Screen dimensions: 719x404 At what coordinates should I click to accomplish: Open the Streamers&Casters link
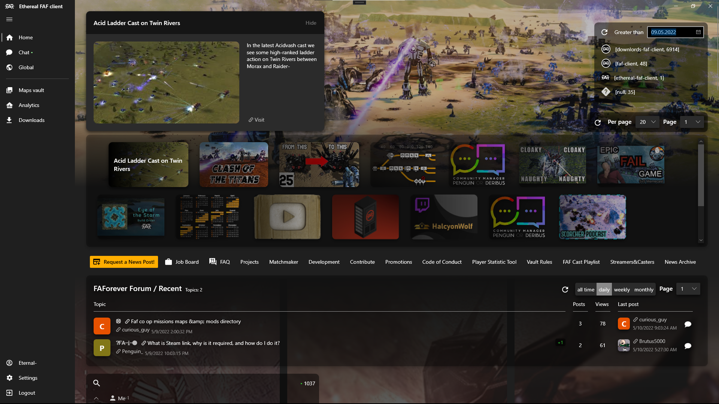click(x=632, y=262)
